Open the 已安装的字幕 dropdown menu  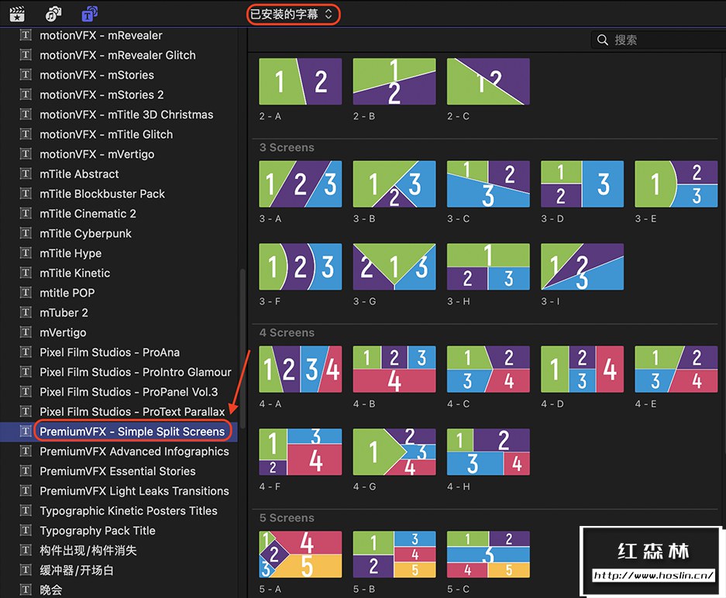click(x=293, y=15)
